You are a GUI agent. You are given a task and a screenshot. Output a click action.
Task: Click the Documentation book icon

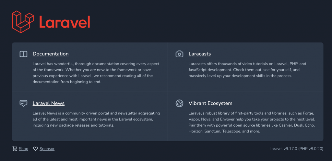[x=23, y=54]
